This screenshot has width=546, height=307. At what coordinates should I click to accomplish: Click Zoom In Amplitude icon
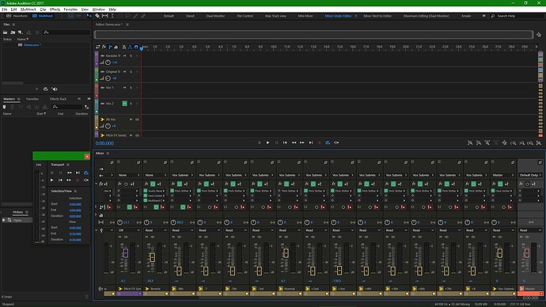[470, 143]
